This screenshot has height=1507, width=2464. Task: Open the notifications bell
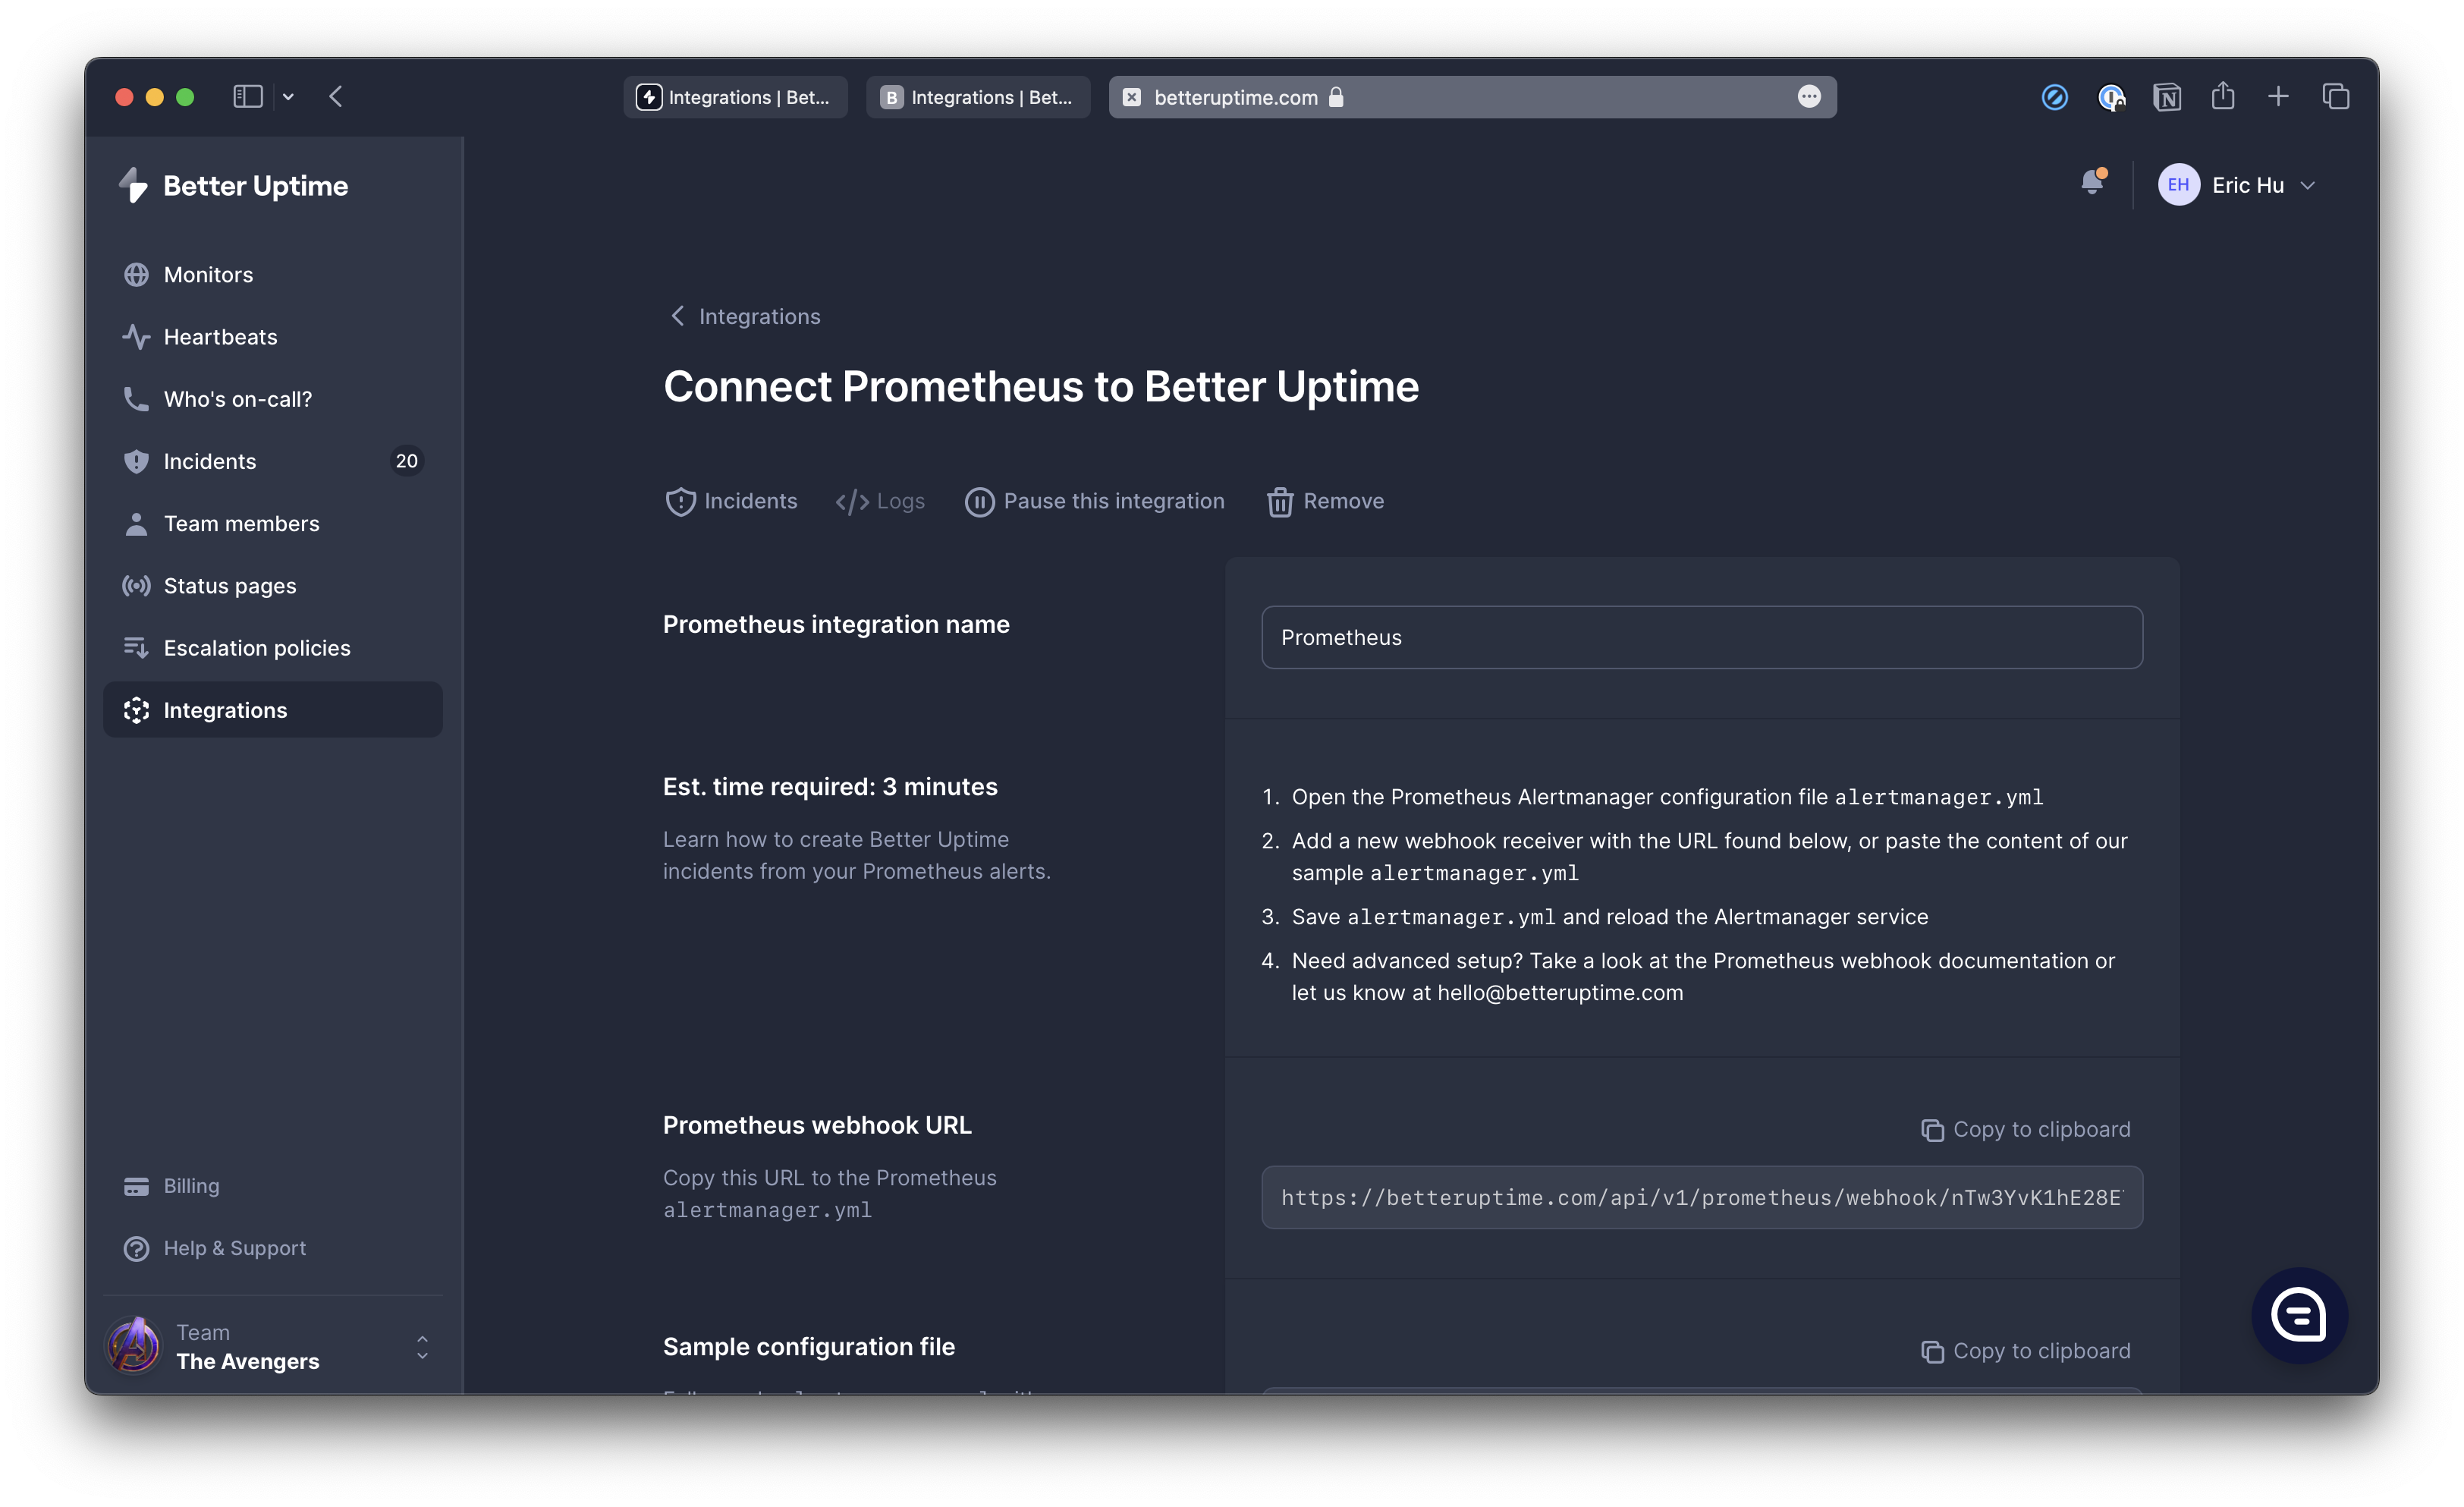click(2093, 182)
